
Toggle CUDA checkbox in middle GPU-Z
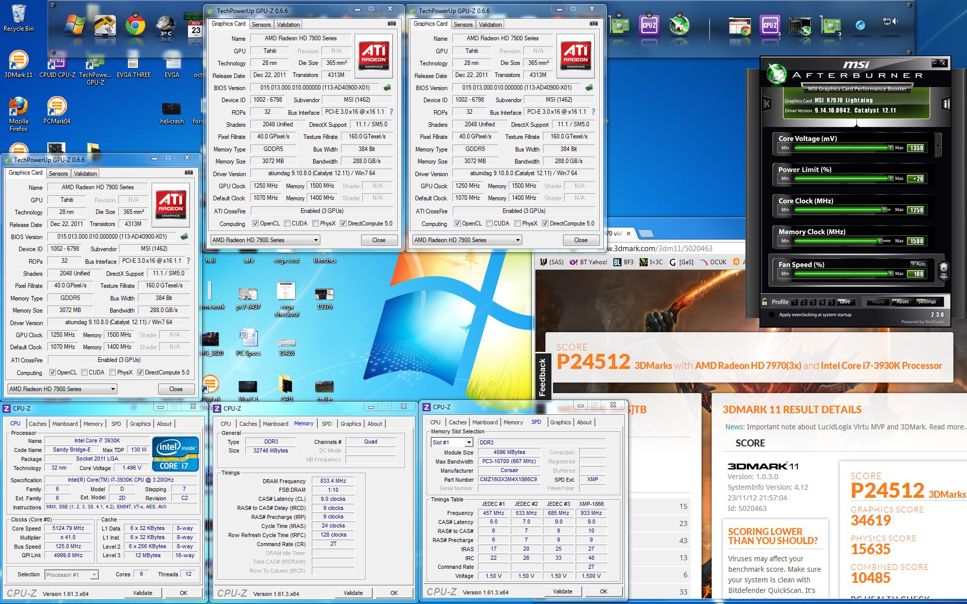[287, 223]
